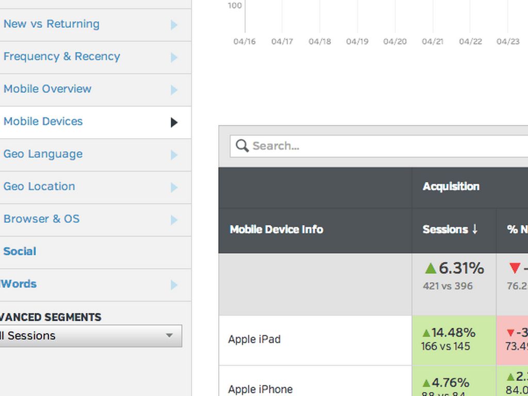Click the black arrow beside Mobile Devices

[x=174, y=122]
